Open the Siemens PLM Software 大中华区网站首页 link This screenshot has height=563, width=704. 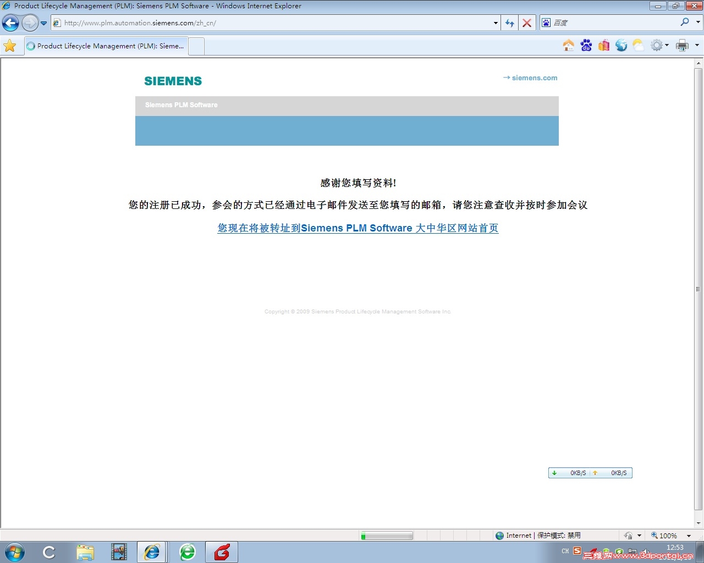coord(358,228)
